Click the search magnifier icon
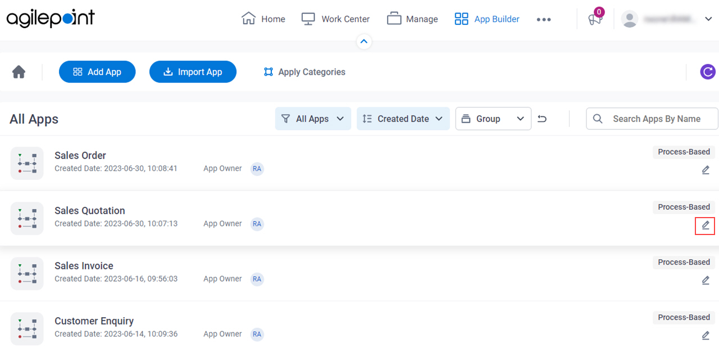Image resolution: width=719 pixels, height=352 pixels. pos(598,119)
